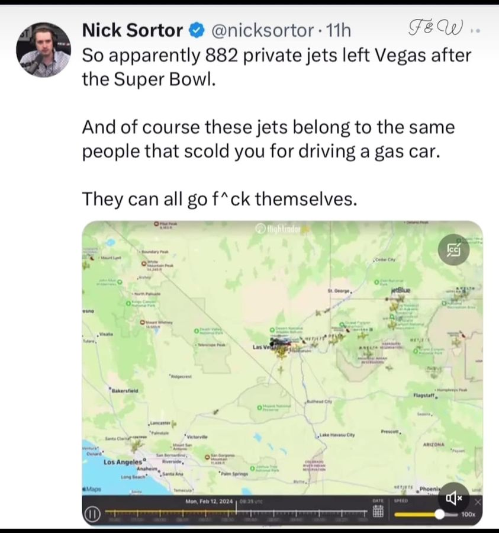
Task: Click the Apple Maps attribution logo
Action: [x=93, y=489]
